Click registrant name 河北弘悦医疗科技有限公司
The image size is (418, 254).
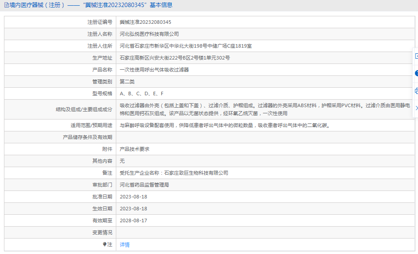pos(149,34)
